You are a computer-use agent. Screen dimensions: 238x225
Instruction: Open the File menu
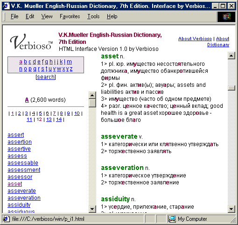pos(14,16)
